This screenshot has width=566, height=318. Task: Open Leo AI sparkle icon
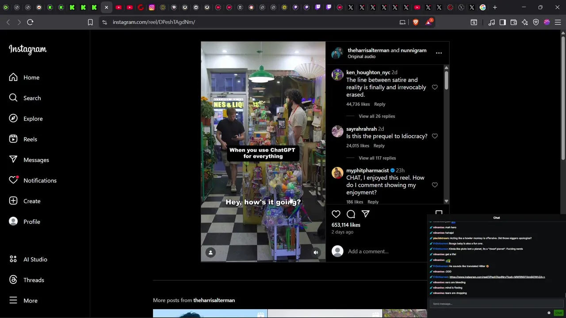(525, 22)
